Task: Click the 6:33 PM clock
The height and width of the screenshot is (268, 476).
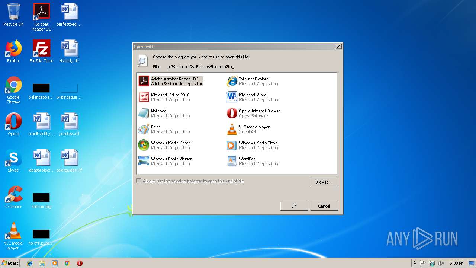Action: [457, 263]
